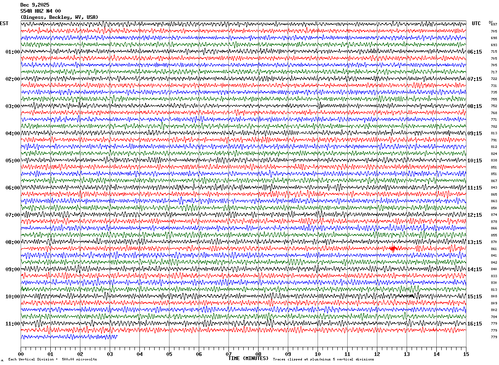Click the UTC time zone label
Screen dimensions: 499x365
(x=476, y=23)
